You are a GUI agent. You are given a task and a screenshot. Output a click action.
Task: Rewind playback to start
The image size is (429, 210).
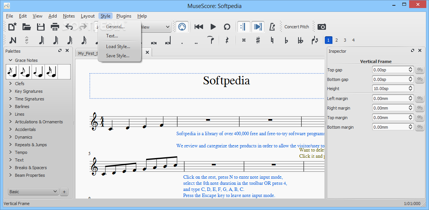(199, 27)
